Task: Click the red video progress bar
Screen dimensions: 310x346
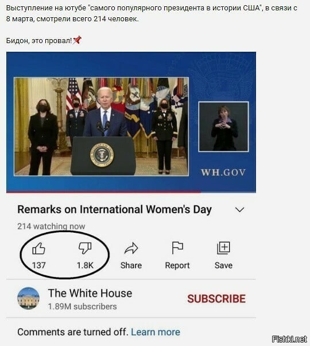Action: pos(103,192)
